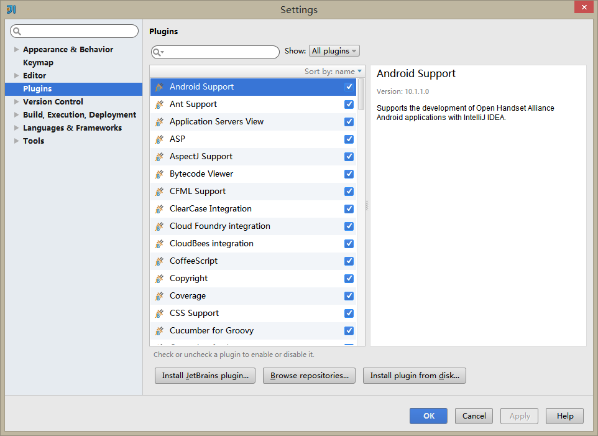
Task: Select Version Control settings category
Action: tap(53, 102)
